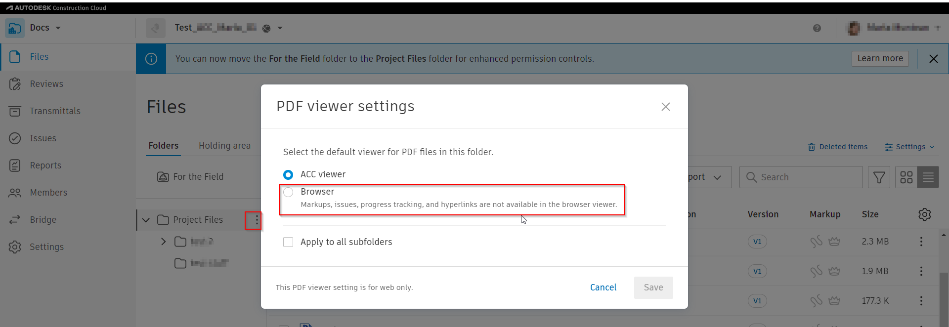949x327 pixels.
Task: Open the Issues panel
Action: tap(43, 138)
